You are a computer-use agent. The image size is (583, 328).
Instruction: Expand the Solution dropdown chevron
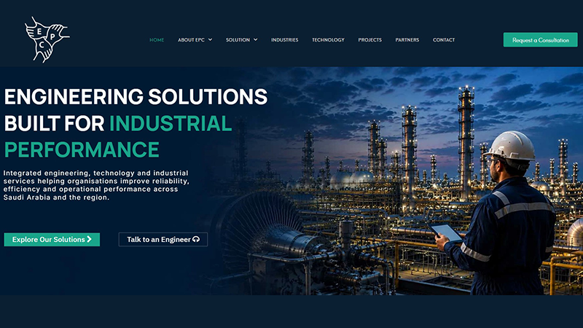256,40
